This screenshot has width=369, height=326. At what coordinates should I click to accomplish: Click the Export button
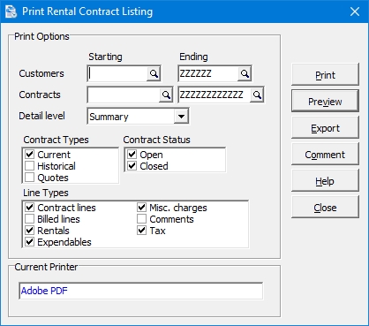(325, 127)
